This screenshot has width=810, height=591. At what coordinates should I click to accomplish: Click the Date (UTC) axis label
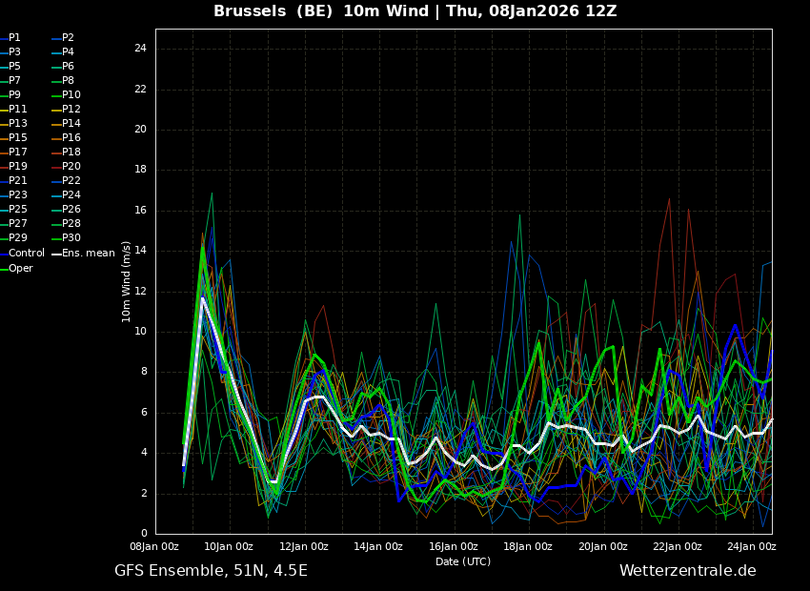click(x=463, y=561)
